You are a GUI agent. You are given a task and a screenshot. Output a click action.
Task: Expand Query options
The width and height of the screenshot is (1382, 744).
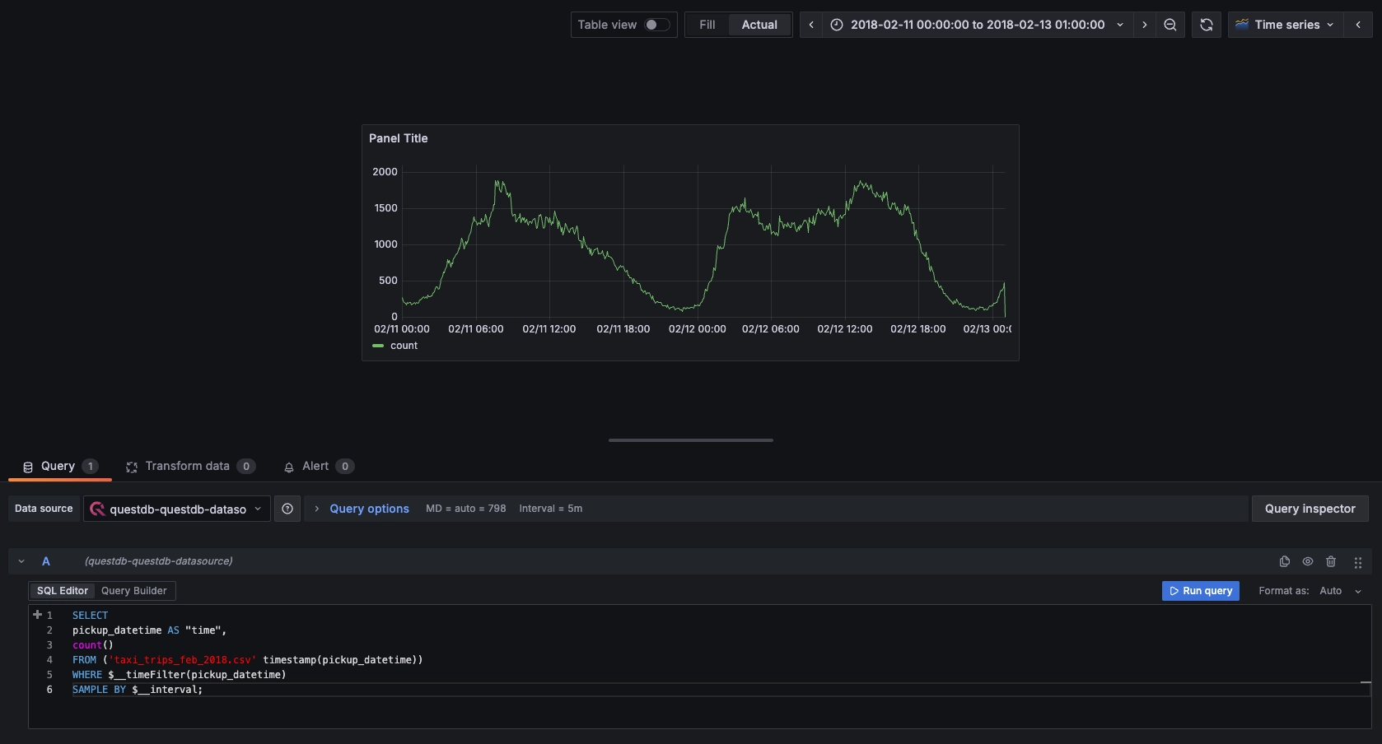[369, 509]
